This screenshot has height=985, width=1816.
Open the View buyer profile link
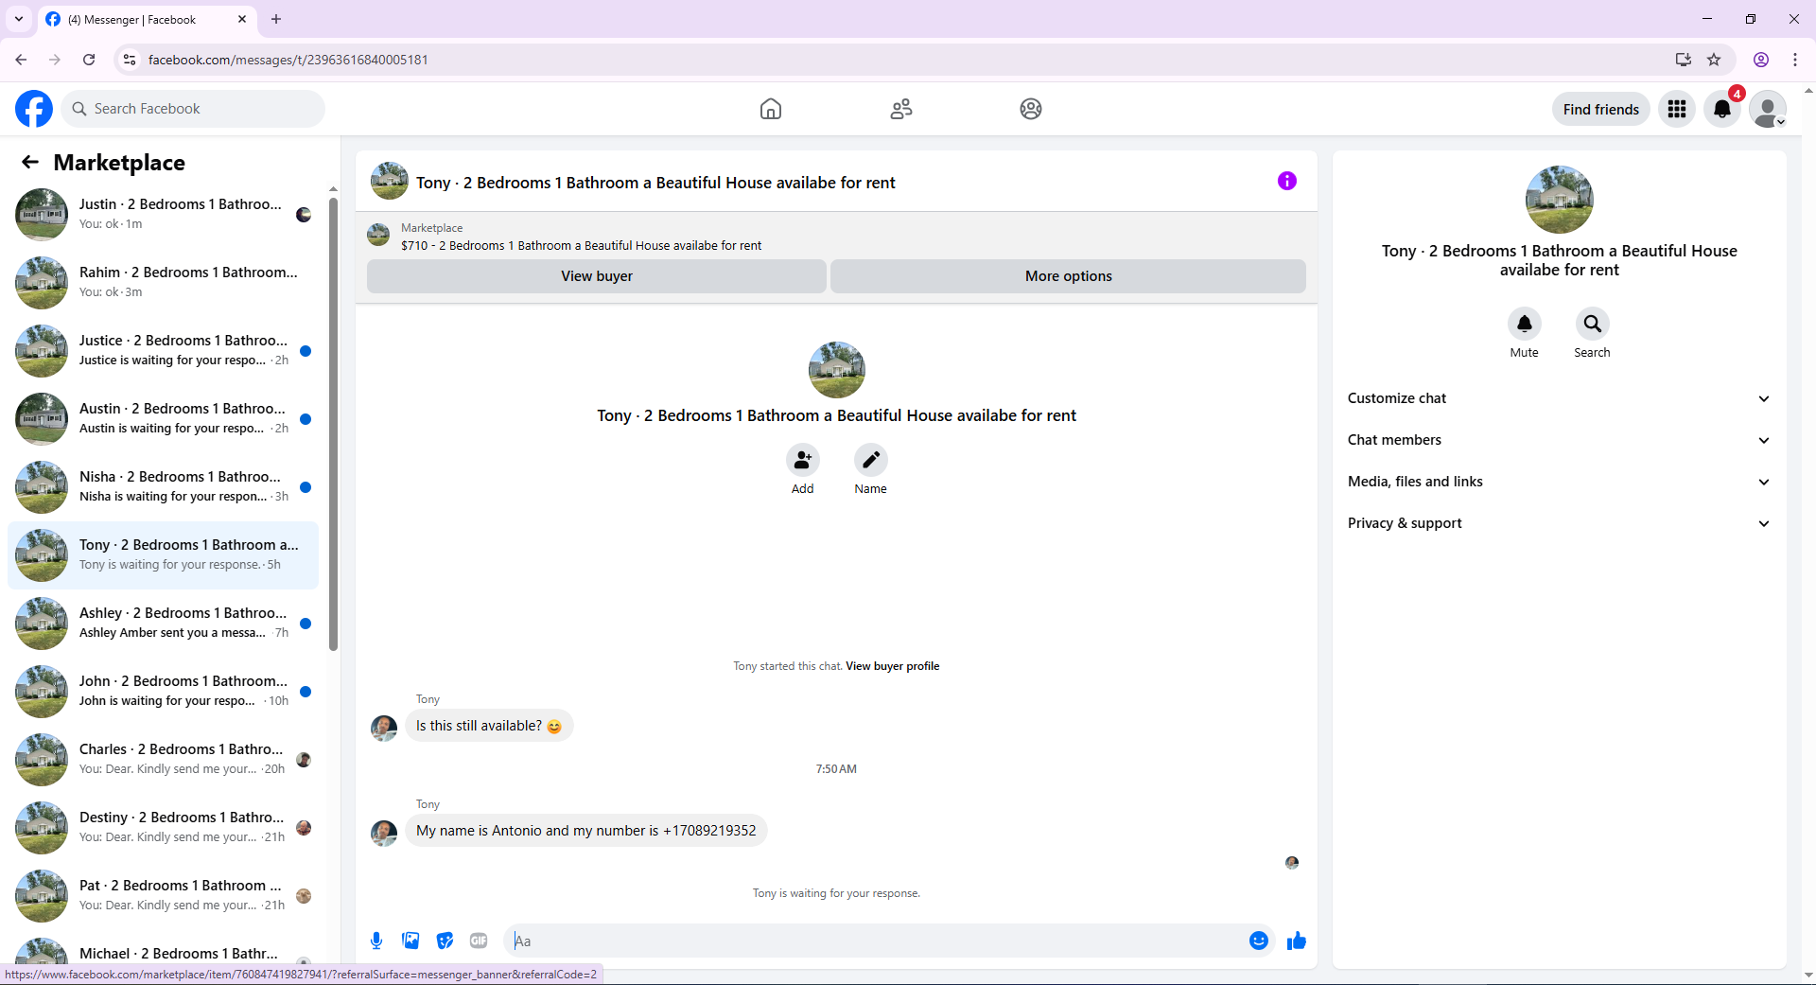pyautogui.click(x=892, y=666)
